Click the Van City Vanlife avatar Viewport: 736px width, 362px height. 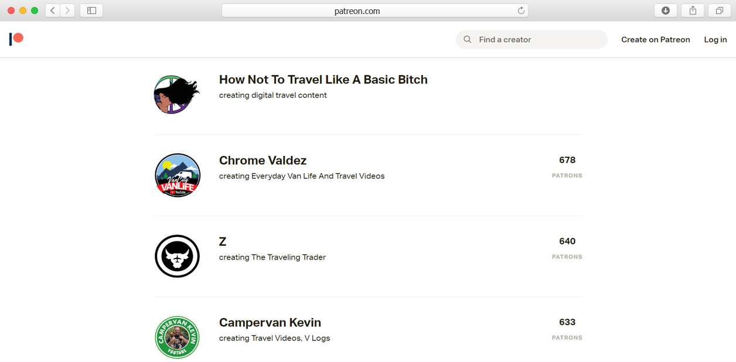178,175
